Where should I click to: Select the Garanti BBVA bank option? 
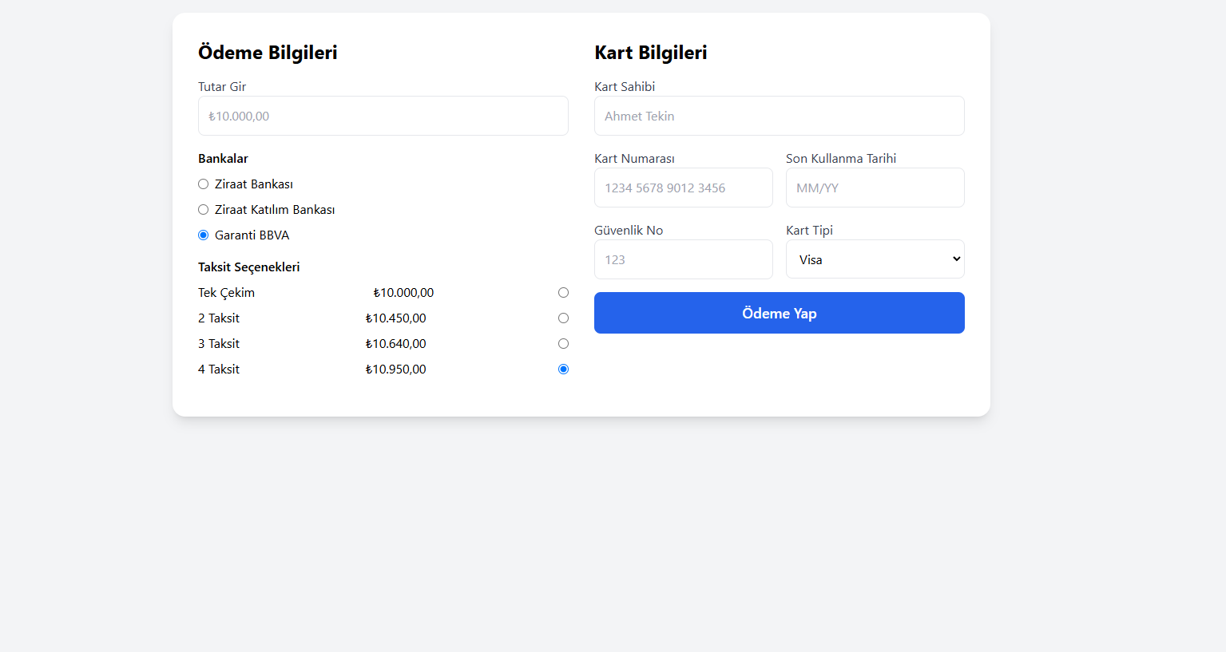pyautogui.click(x=204, y=235)
